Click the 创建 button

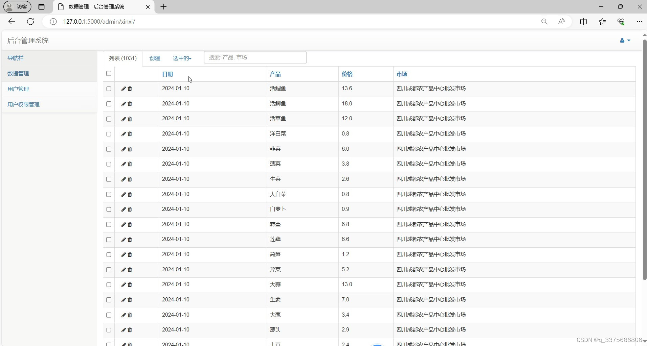pyautogui.click(x=154, y=58)
